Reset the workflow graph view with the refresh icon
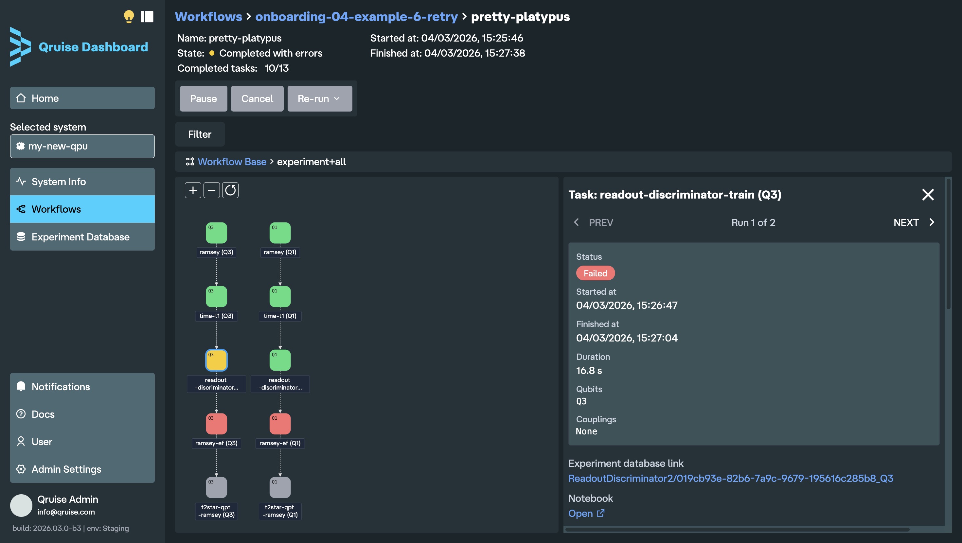 [230, 190]
